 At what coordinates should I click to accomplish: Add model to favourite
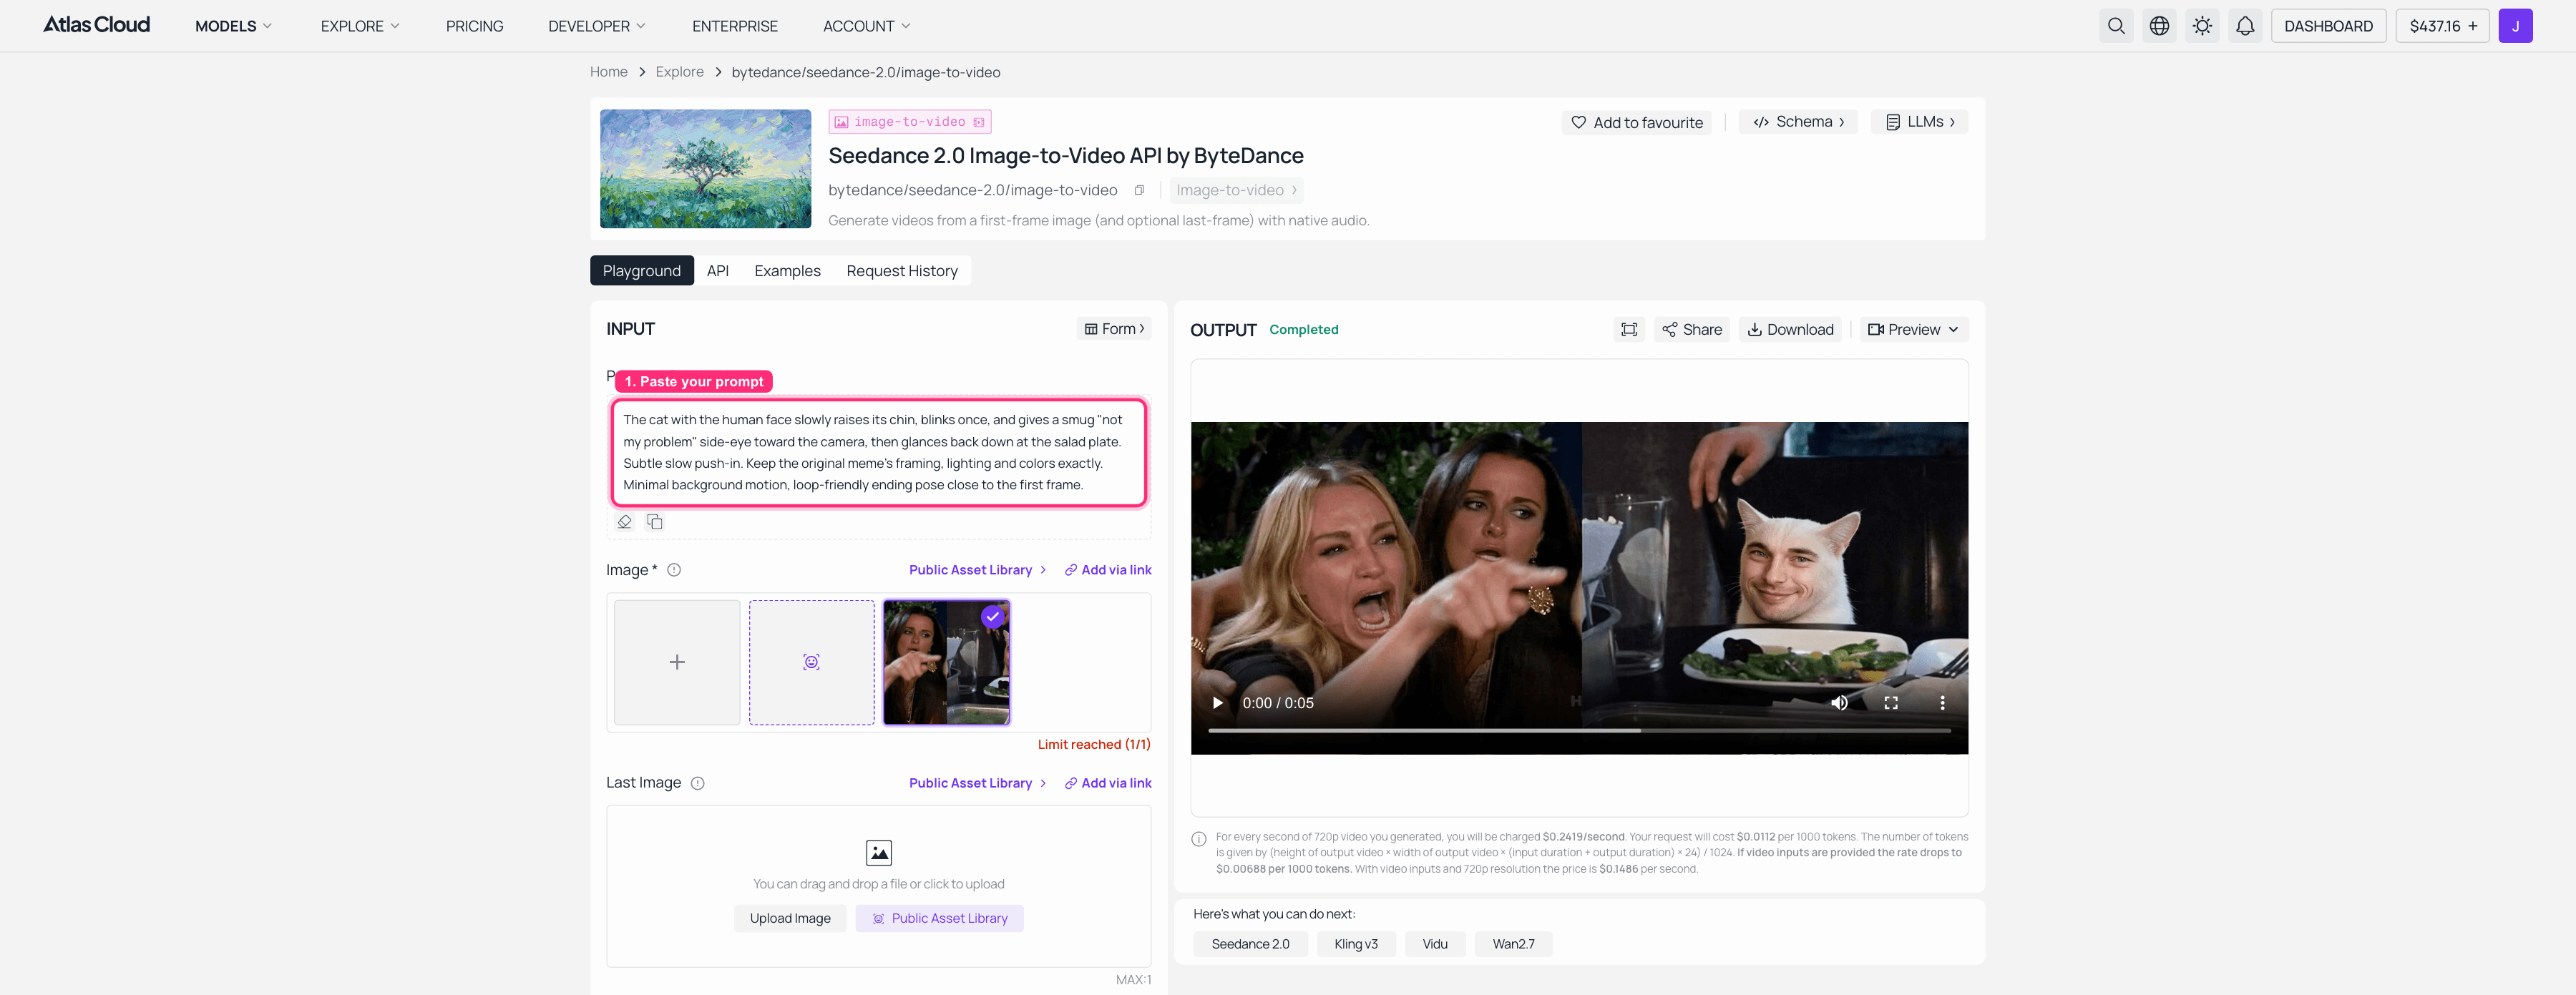coord(1637,122)
